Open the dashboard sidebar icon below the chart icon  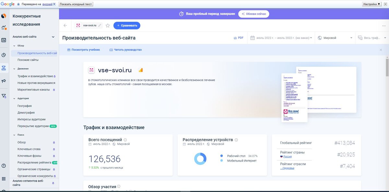4,40
